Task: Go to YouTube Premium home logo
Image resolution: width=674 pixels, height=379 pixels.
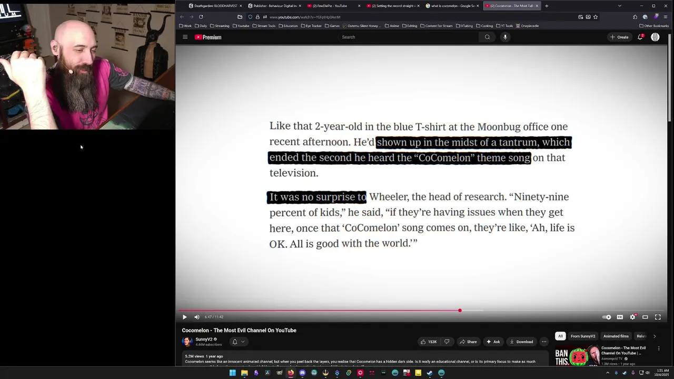Action: [x=208, y=37]
